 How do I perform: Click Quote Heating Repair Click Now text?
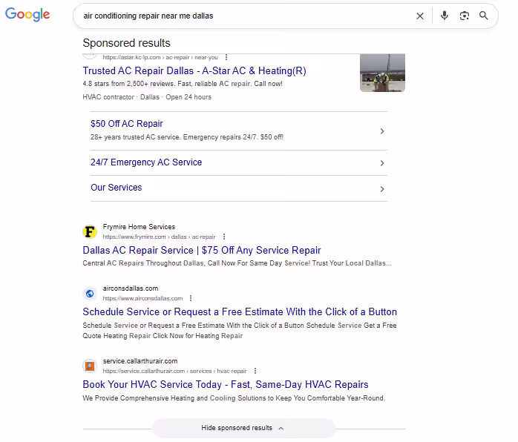(x=163, y=336)
